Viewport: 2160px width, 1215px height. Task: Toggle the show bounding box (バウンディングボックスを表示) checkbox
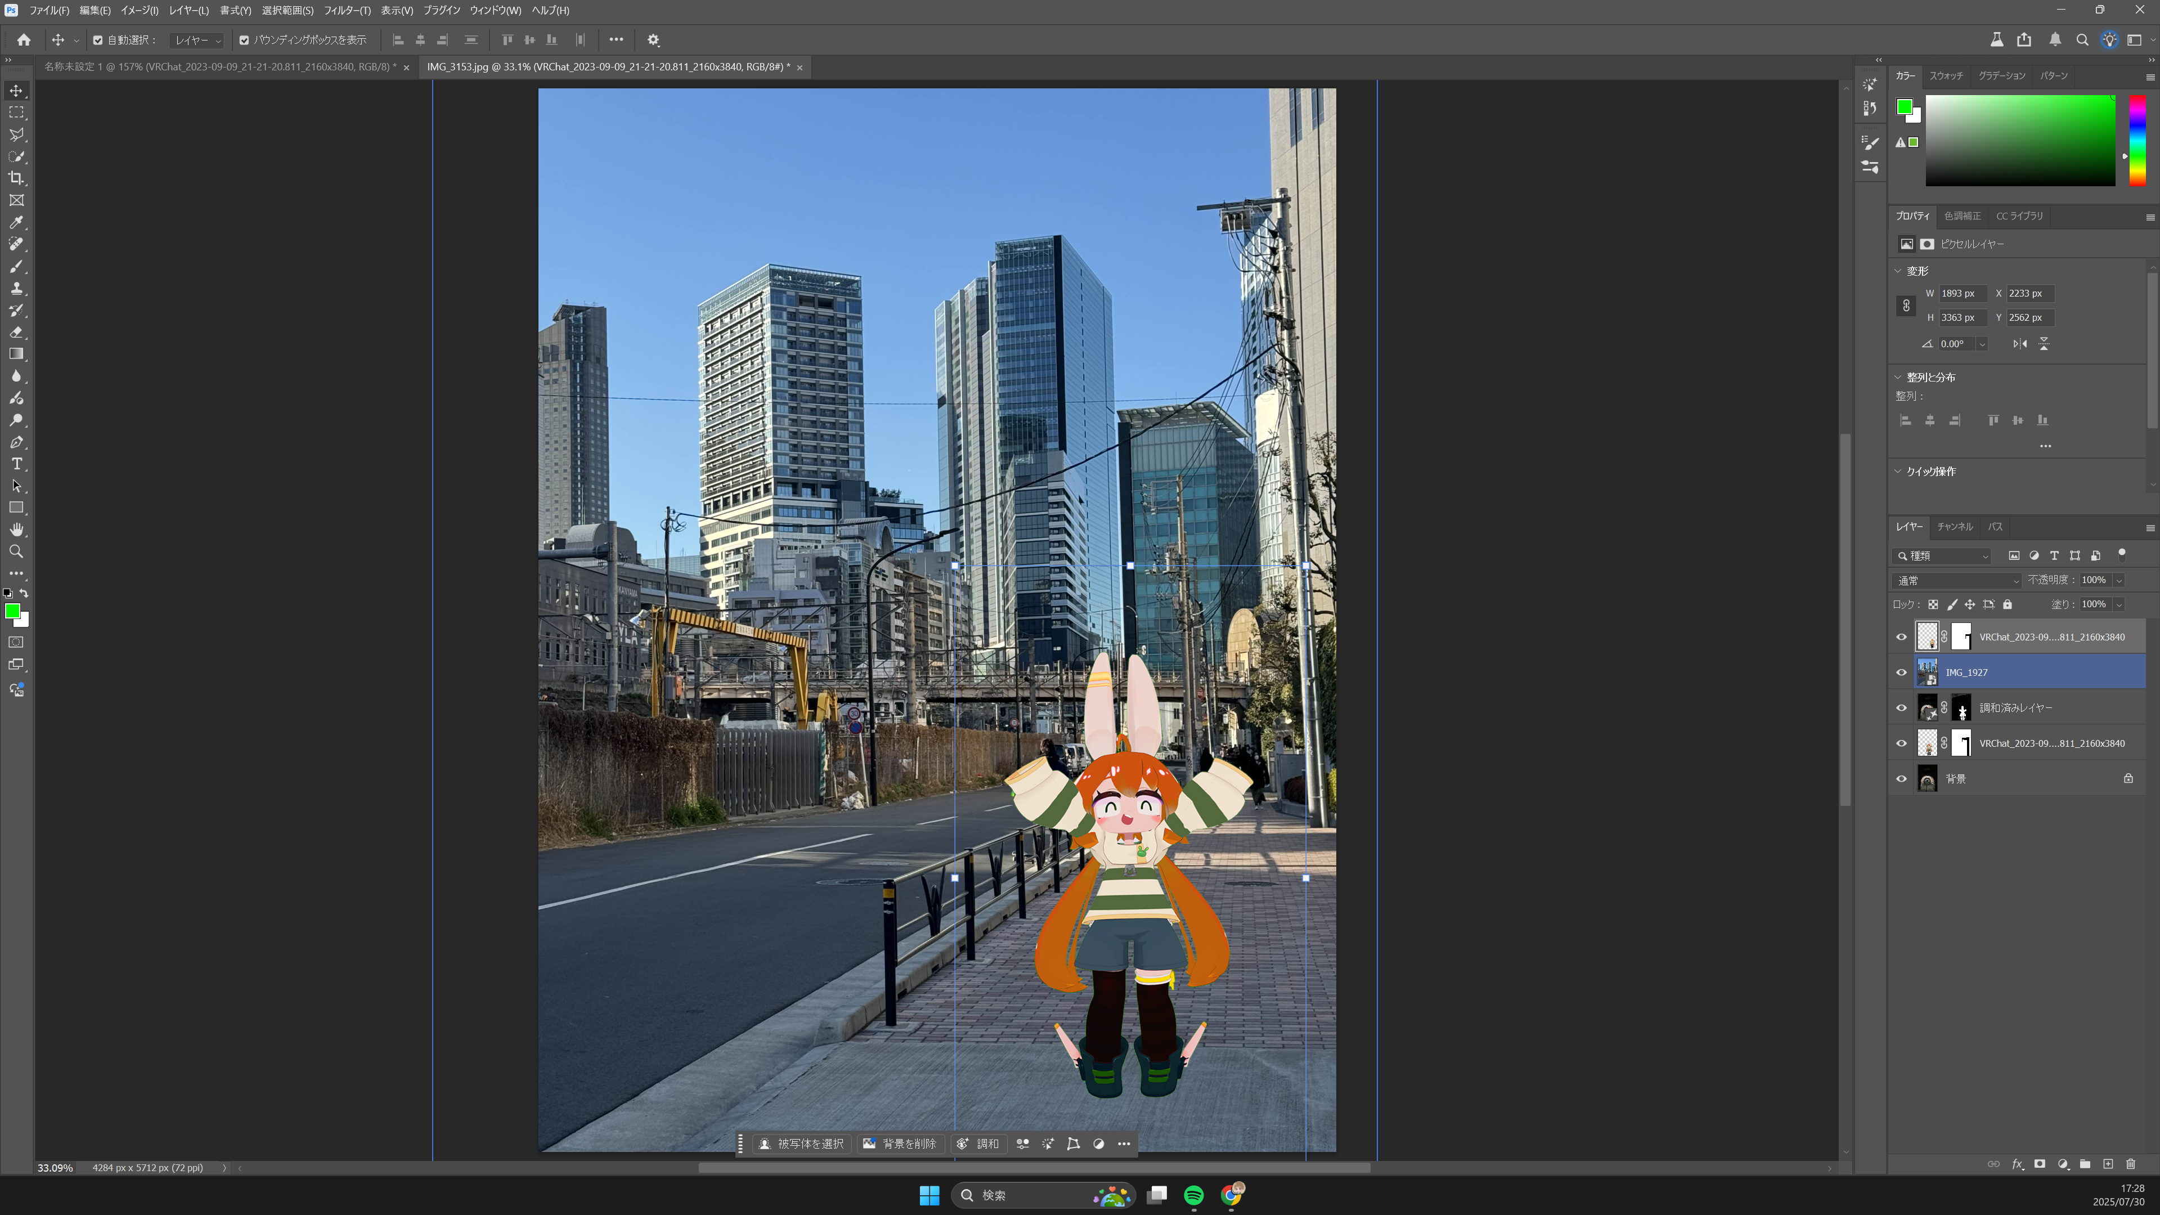tap(244, 41)
